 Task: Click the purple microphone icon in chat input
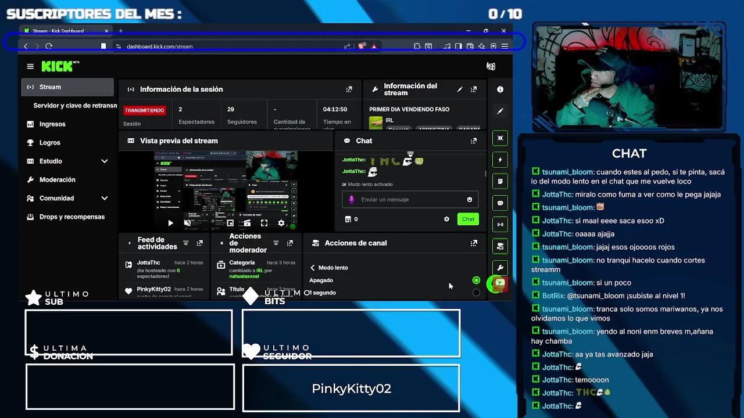[351, 199]
